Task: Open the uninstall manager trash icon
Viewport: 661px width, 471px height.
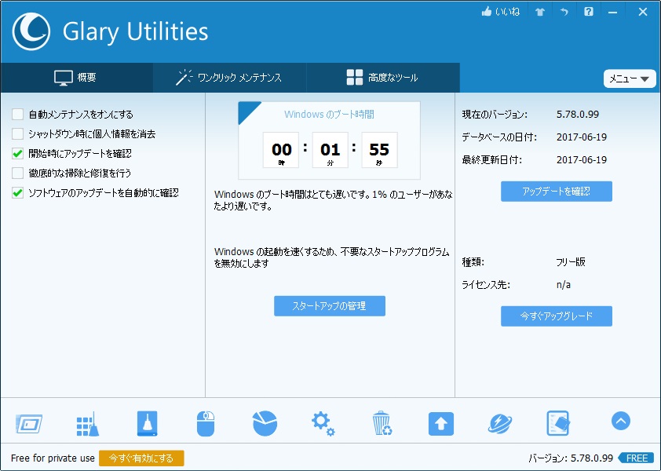Action: (x=382, y=422)
